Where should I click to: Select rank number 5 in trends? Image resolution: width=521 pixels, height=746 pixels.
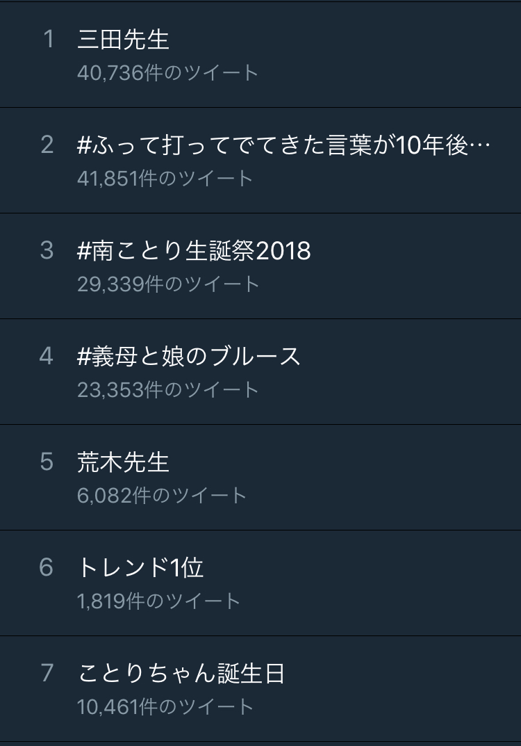(x=47, y=462)
